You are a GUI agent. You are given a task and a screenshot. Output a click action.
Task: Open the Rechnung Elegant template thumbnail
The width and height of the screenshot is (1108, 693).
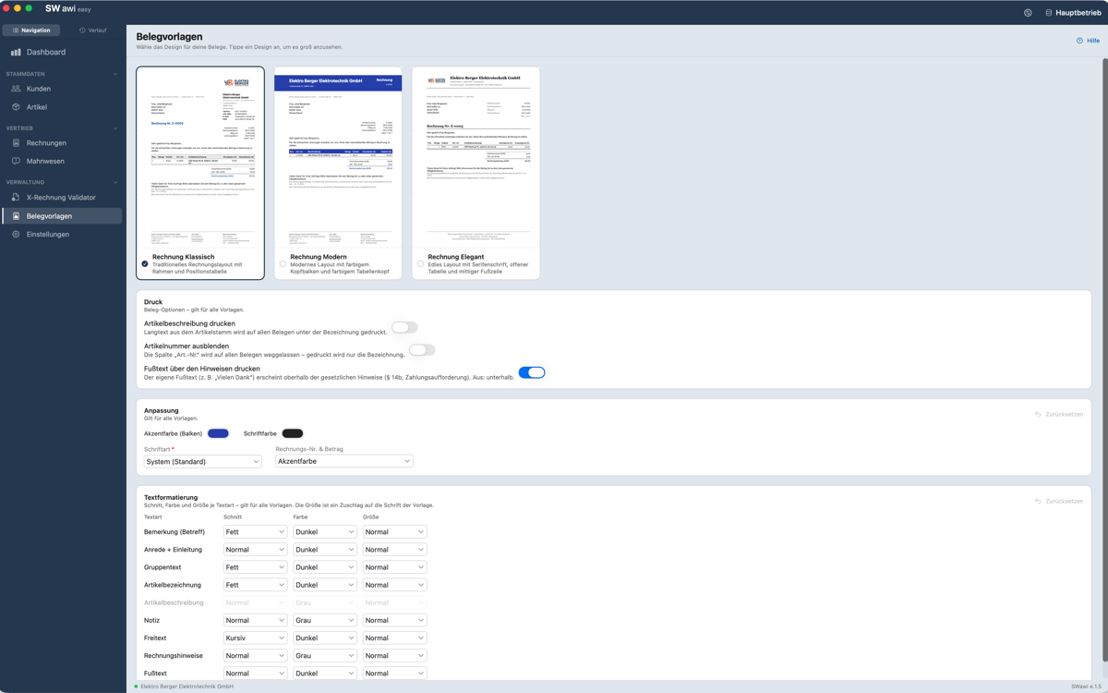[476, 159]
